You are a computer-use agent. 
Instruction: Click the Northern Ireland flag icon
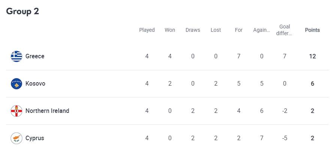16,111
